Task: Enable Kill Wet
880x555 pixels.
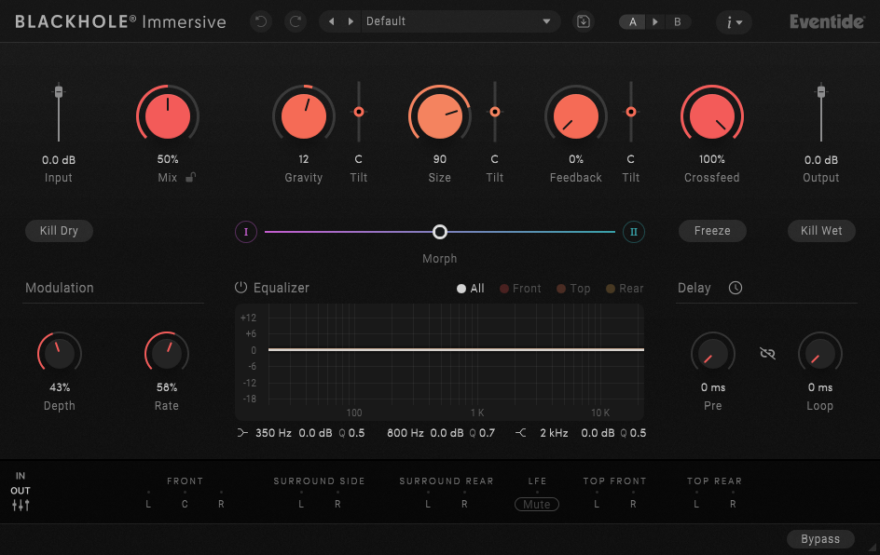Action: pos(821,231)
